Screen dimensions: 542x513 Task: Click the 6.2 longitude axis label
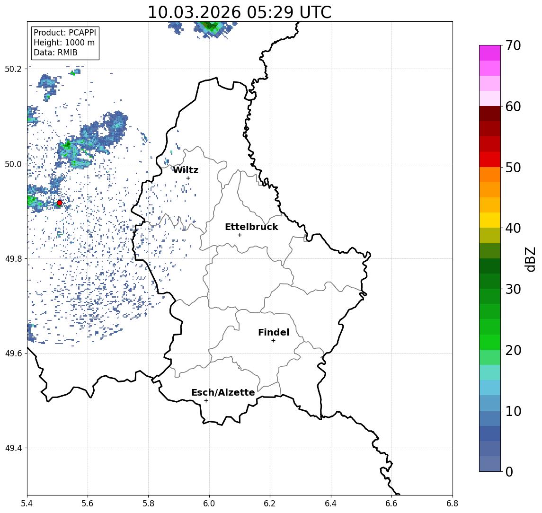(270, 504)
